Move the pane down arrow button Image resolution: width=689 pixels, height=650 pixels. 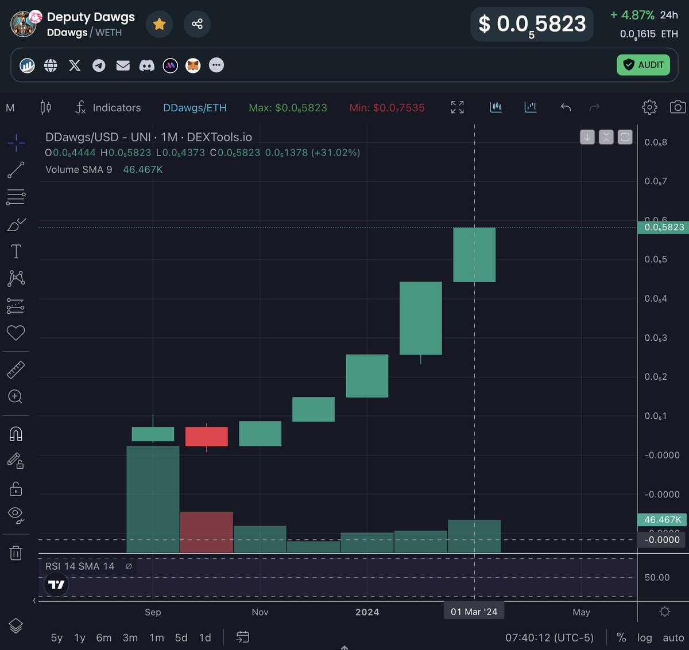coord(587,137)
